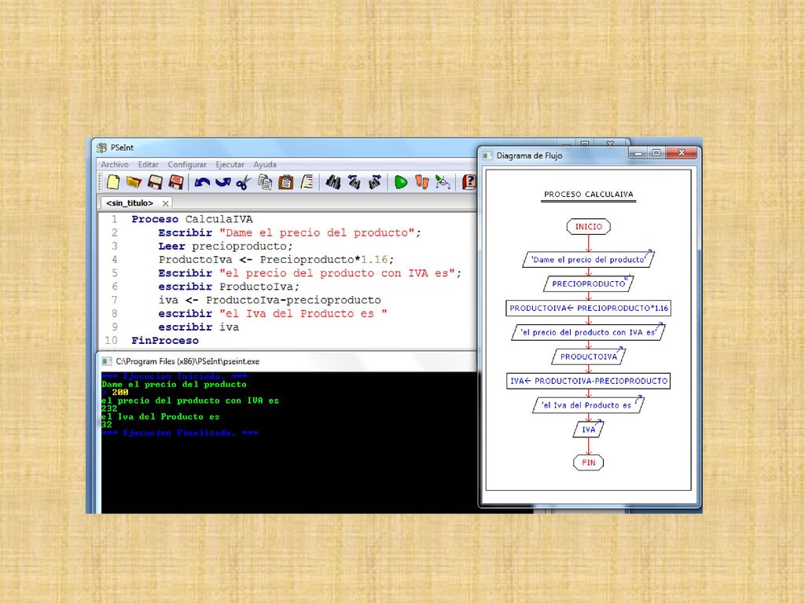Click the console output value 232
Screen dimensions: 805x603
pos(109,408)
